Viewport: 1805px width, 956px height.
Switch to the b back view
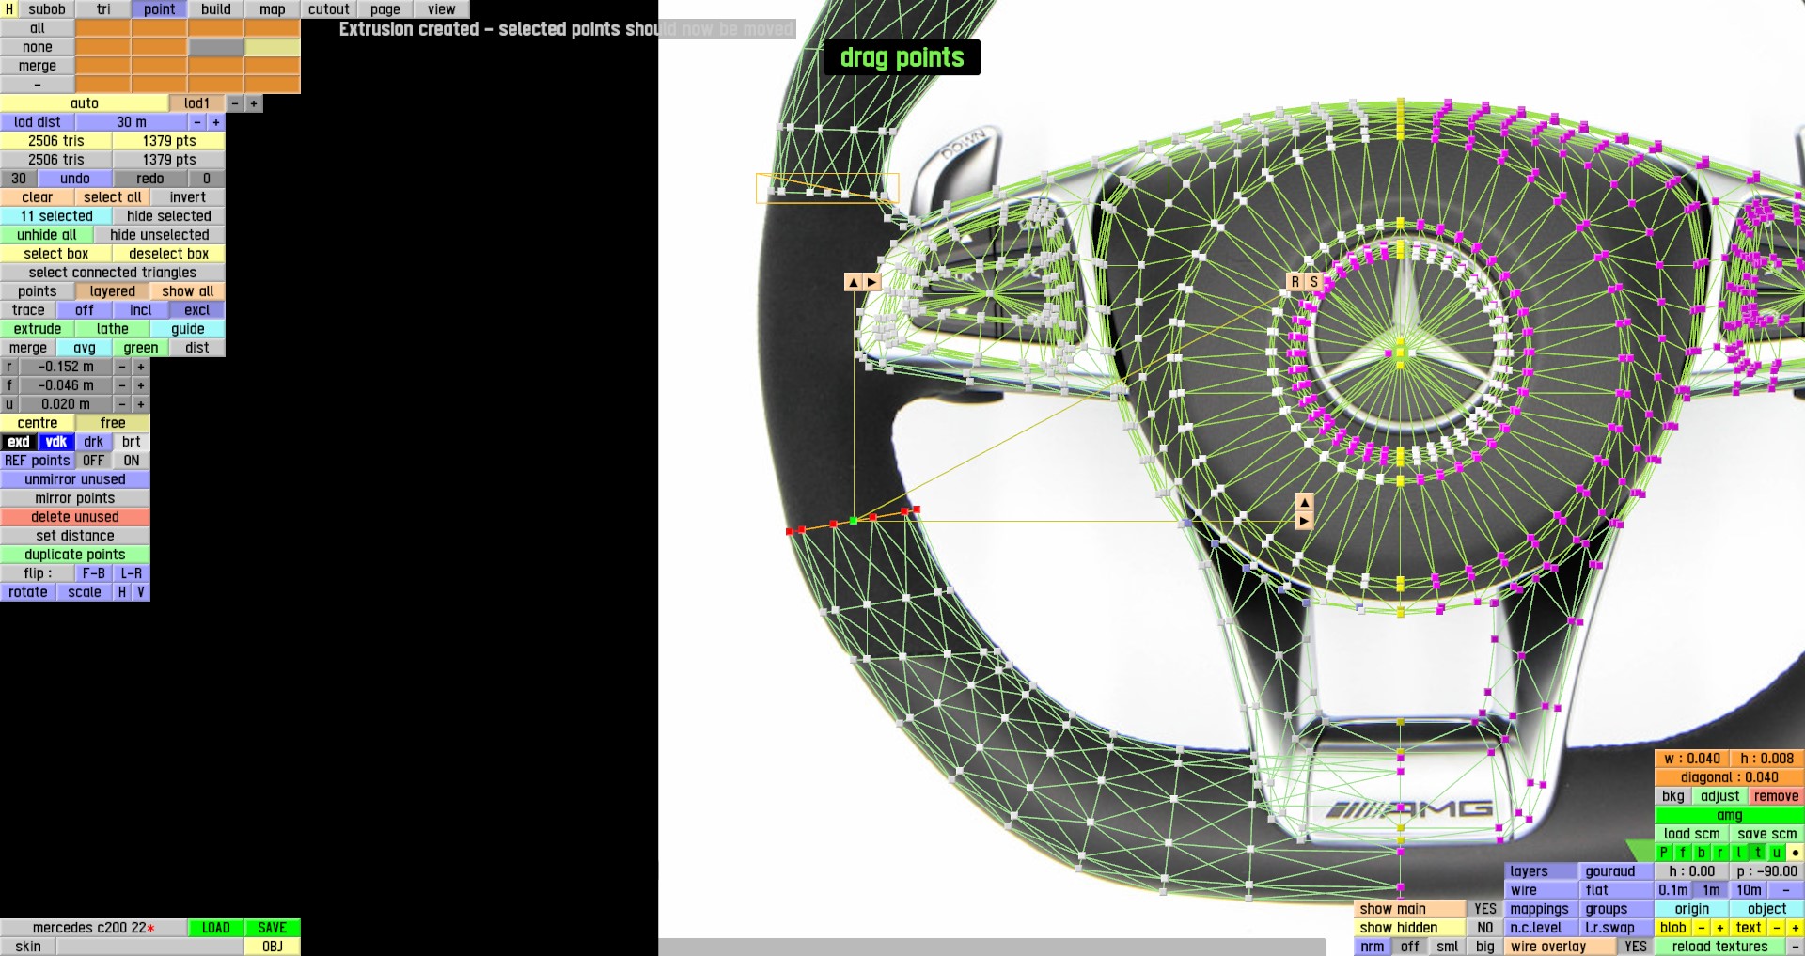tap(1702, 853)
